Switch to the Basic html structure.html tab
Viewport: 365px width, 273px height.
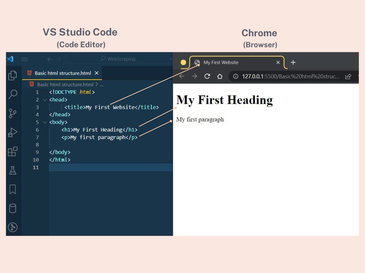pos(62,73)
